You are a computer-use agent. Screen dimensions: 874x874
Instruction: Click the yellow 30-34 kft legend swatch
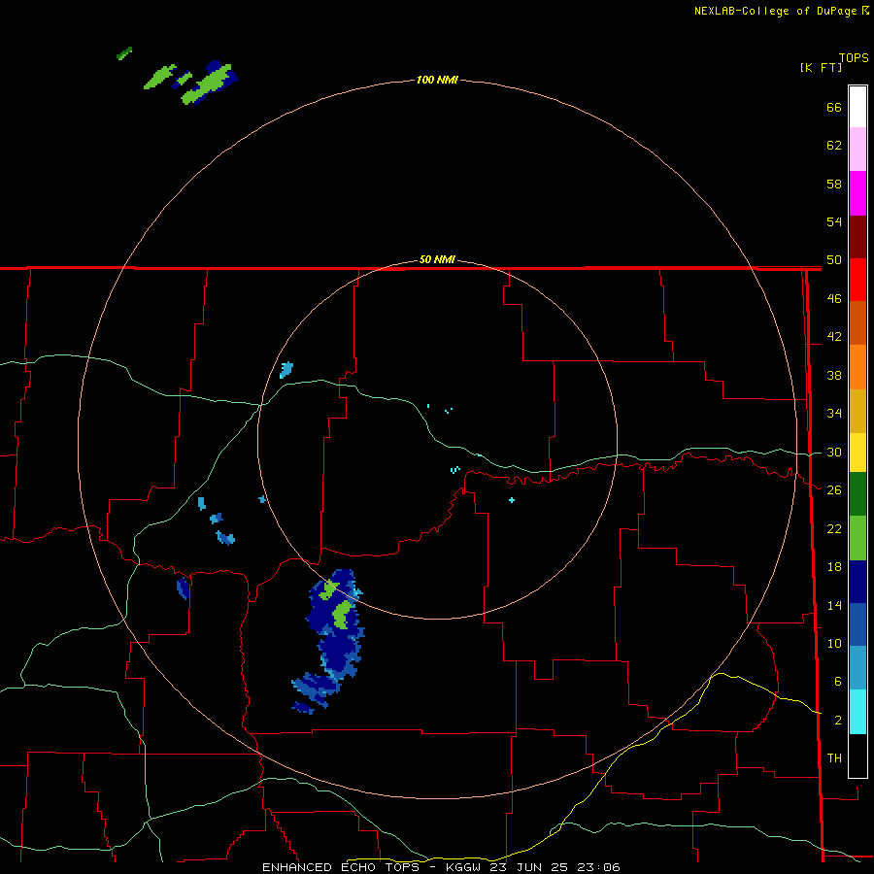coord(857,453)
